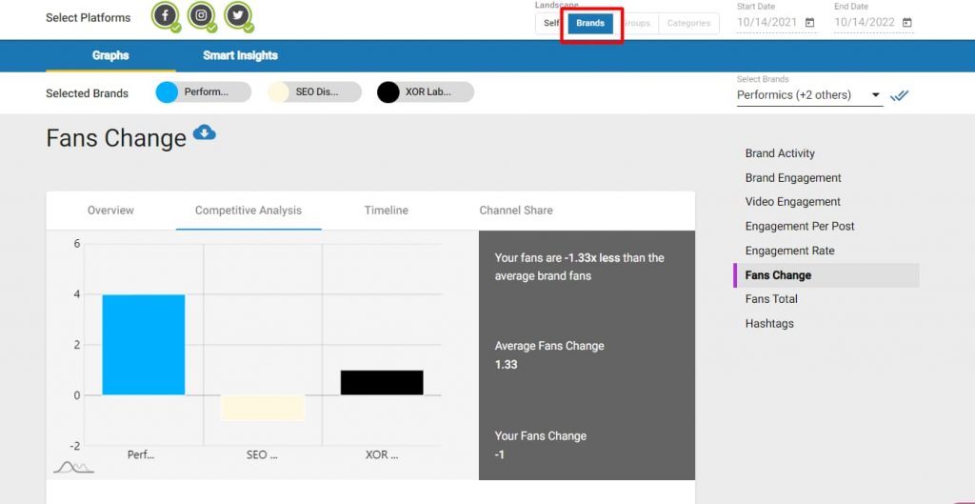Click the cream SEO brand color swatch

click(x=279, y=92)
